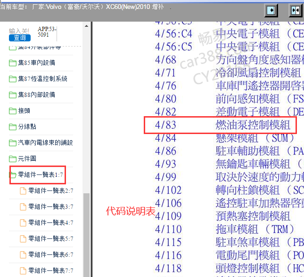Click the 4/99 取決於速度的動力 entry
Screen dimensions: 304x277
230,177
